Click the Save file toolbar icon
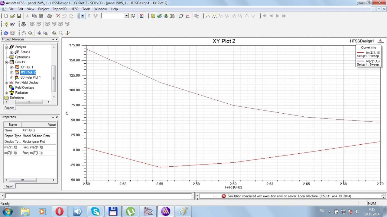The width and height of the screenshot is (387, 217). pyautogui.click(x=19, y=16)
